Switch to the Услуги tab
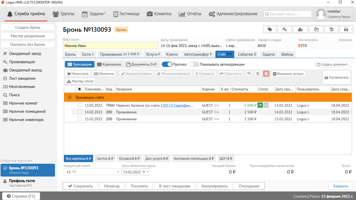The height and width of the screenshot is (200, 356). pos(153,54)
